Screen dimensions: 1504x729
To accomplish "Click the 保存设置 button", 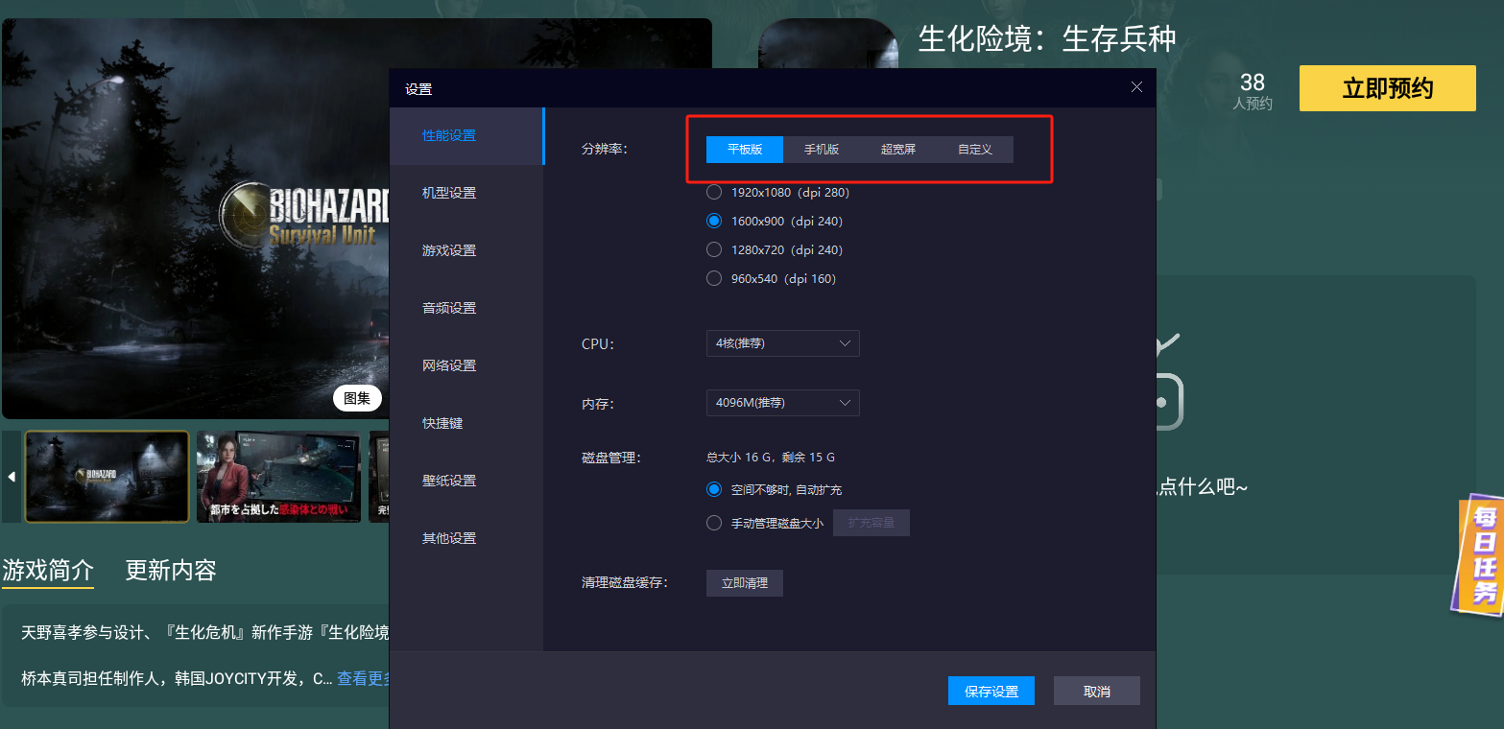I will (991, 692).
